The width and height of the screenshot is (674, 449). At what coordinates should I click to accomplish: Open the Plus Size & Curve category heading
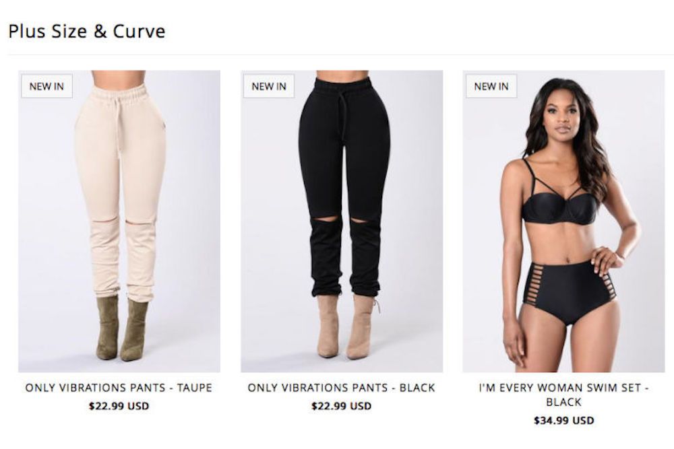click(87, 32)
